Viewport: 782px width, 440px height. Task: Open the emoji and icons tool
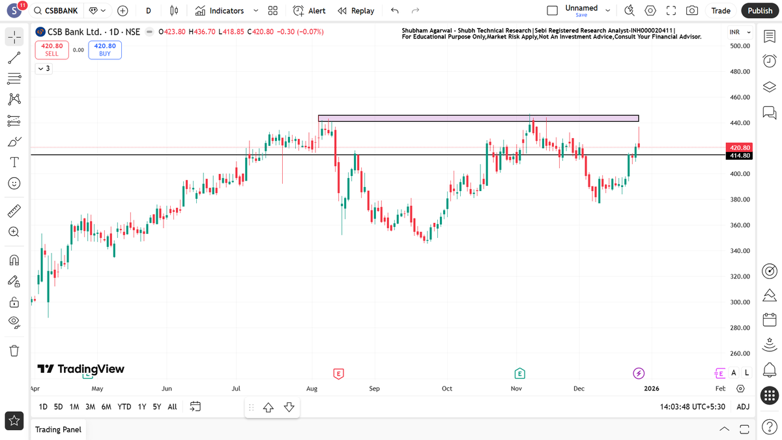[14, 184]
